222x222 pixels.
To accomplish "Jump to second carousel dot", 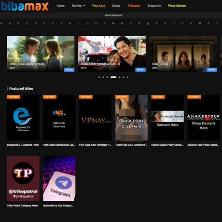I will tap(103, 77).
